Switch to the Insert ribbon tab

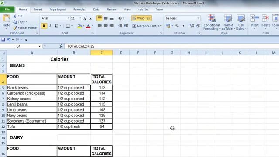[x=38, y=10]
